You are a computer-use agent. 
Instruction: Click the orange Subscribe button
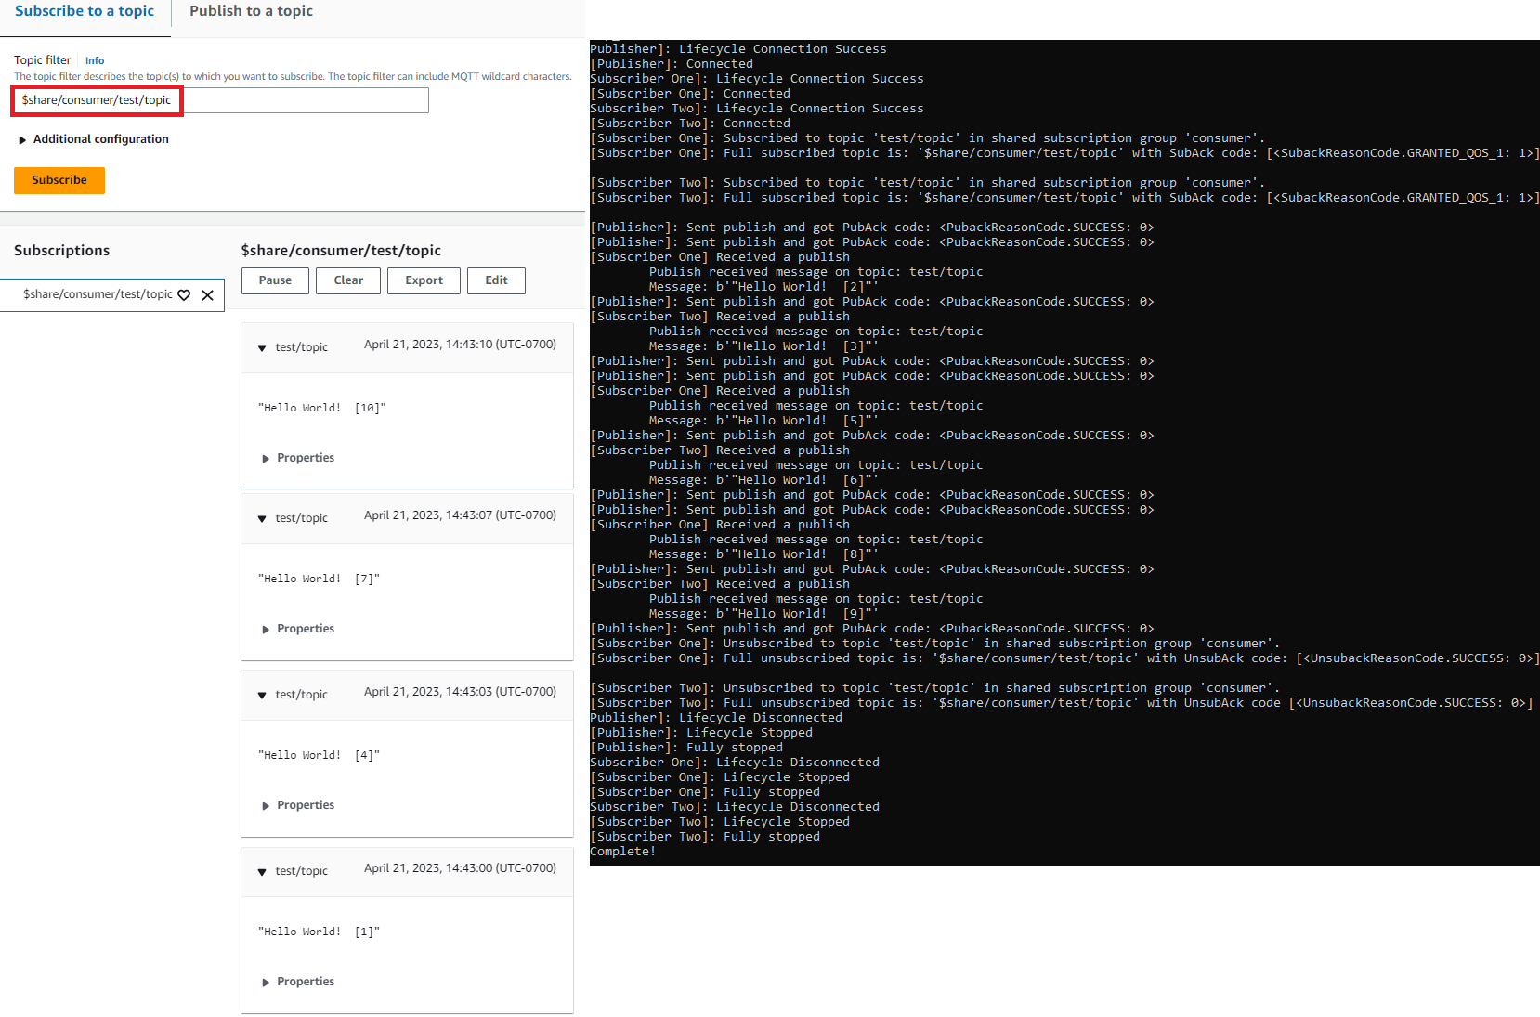click(x=59, y=180)
